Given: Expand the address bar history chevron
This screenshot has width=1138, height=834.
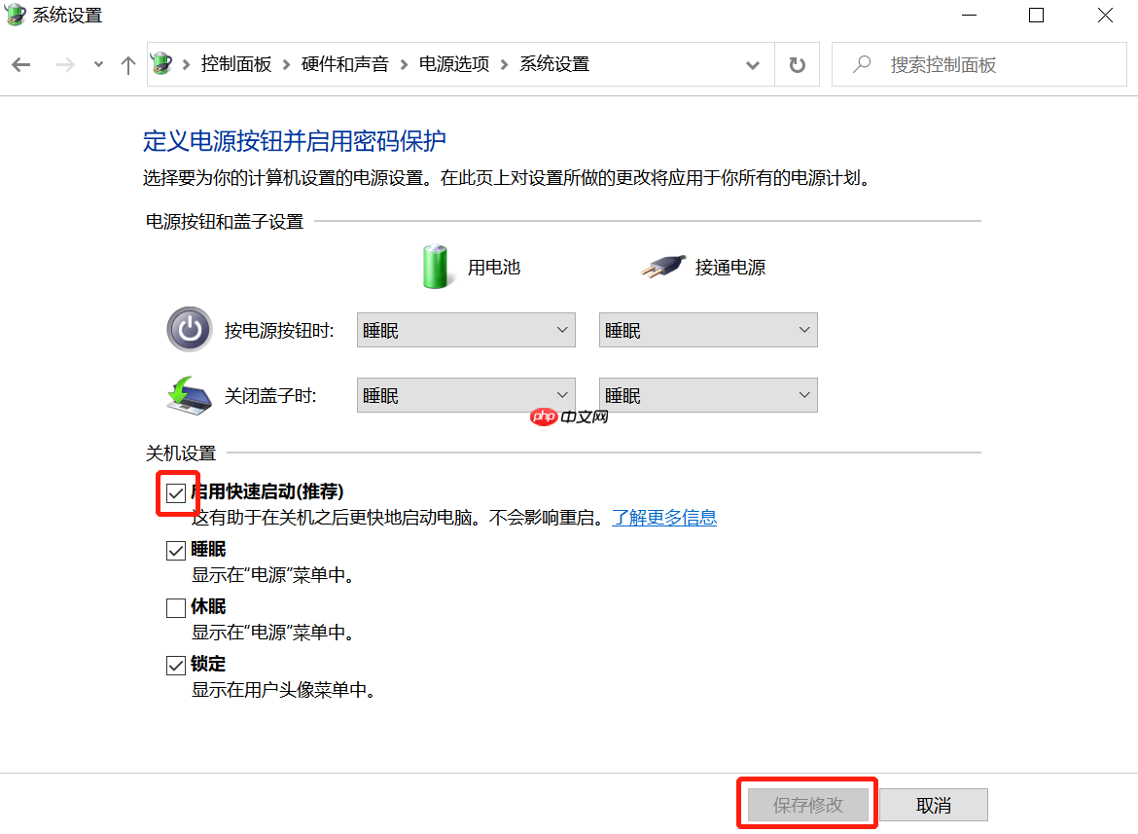Looking at the screenshot, I should point(752,63).
